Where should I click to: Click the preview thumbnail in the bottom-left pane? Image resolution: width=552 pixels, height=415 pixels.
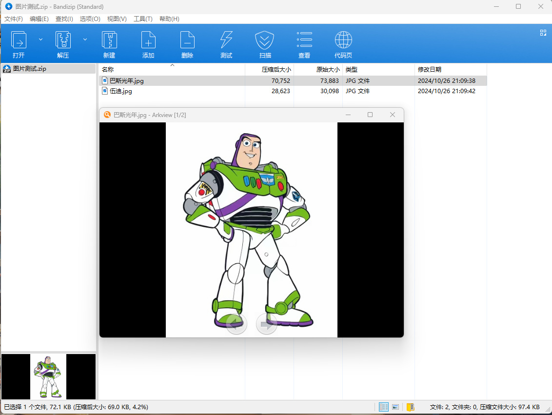pyautogui.click(x=48, y=376)
